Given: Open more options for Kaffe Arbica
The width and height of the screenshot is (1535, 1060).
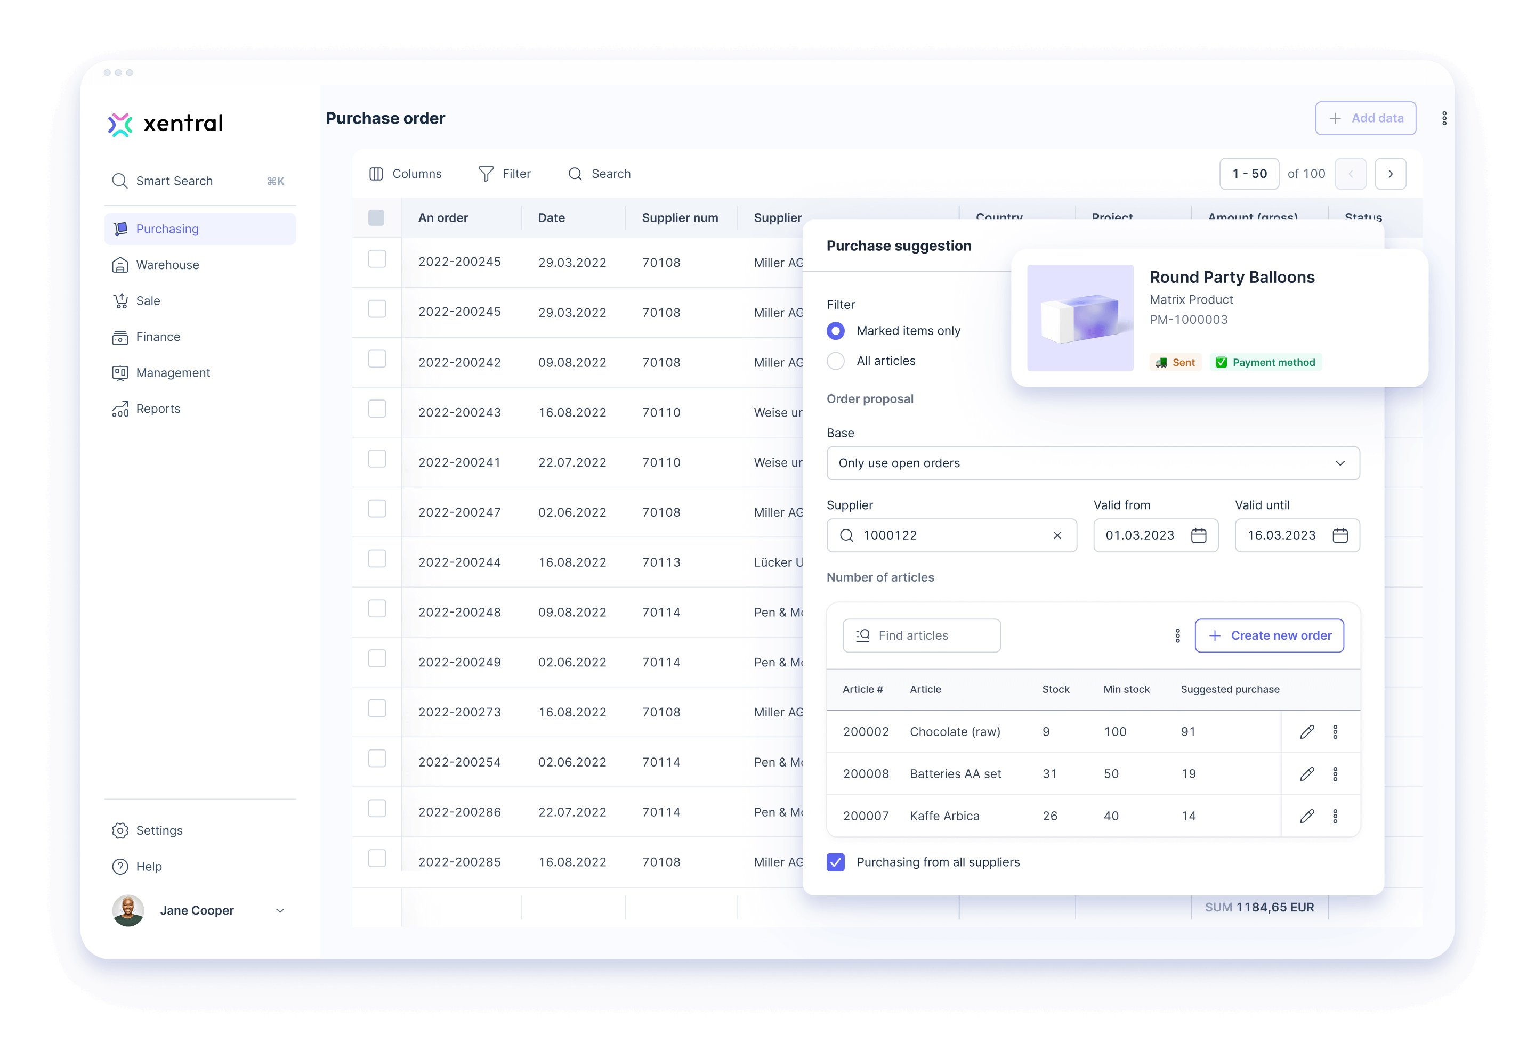Looking at the screenshot, I should coord(1334,816).
